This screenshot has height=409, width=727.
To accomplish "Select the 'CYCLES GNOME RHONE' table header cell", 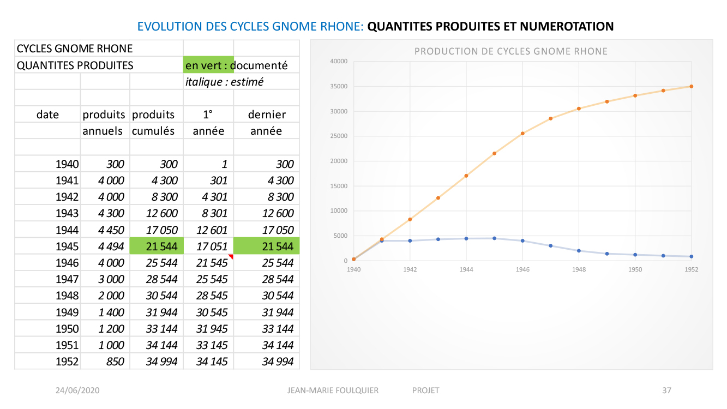I will pyautogui.click(x=99, y=49).
